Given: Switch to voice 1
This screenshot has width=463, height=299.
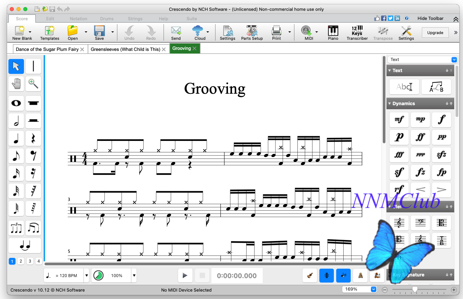Looking at the screenshot, I should pos(12,261).
